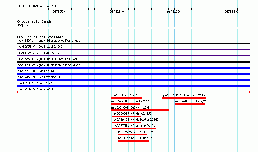Open the nsv1053801 (Coe2014) label
Screen dimensions: 258x152
[35, 83]
